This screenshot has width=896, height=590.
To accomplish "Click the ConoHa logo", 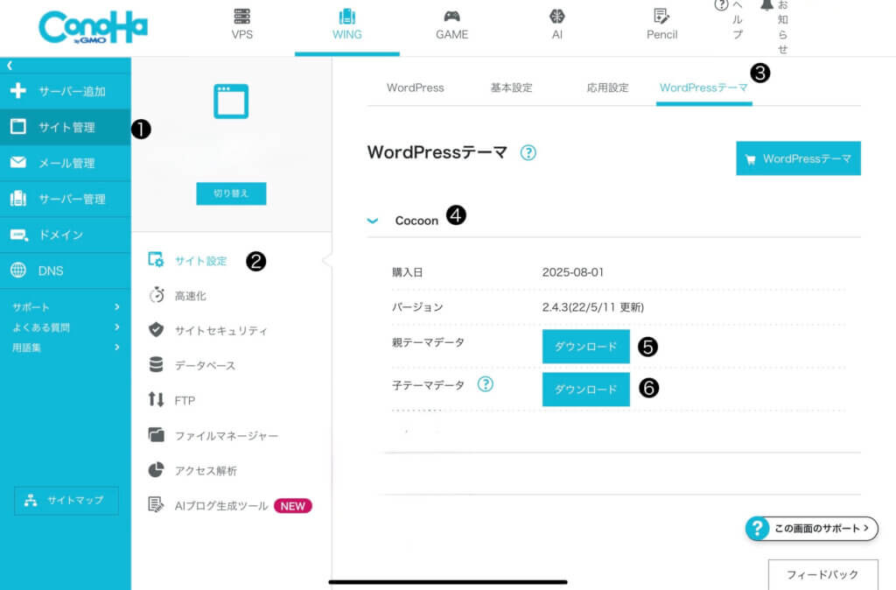I will (93, 27).
